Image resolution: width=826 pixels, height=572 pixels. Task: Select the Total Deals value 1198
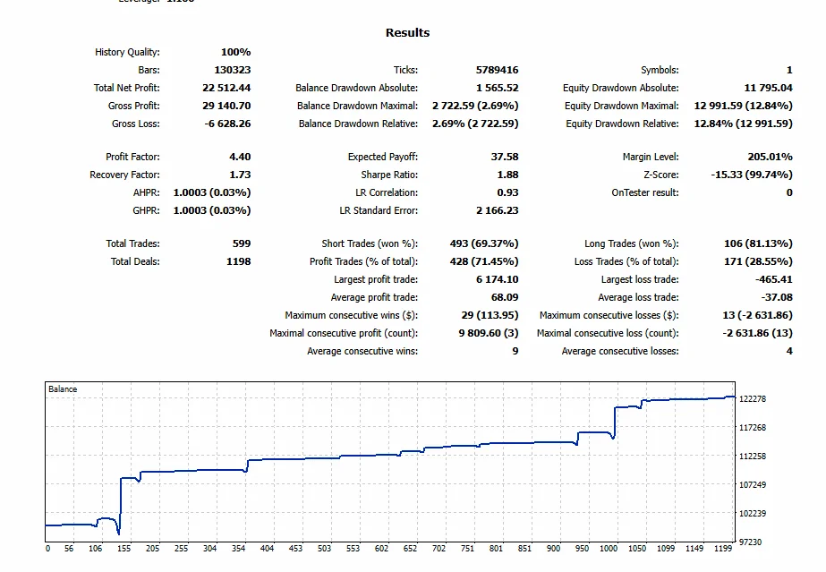[x=238, y=261]
